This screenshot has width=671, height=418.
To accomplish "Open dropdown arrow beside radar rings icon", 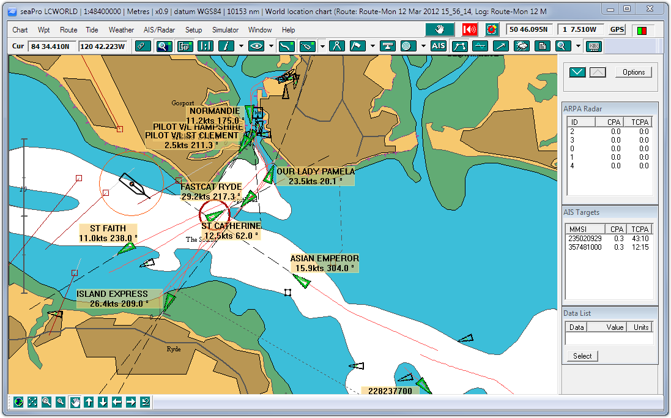I will [x=423, y=47].
